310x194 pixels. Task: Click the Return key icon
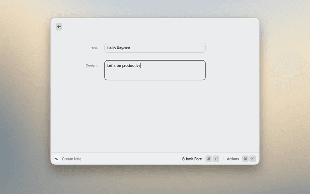(216, 159)
